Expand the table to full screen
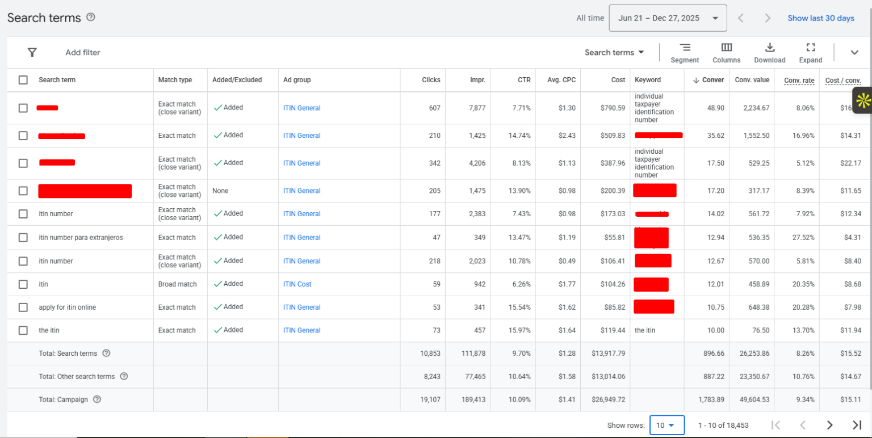 click(810, 53)
